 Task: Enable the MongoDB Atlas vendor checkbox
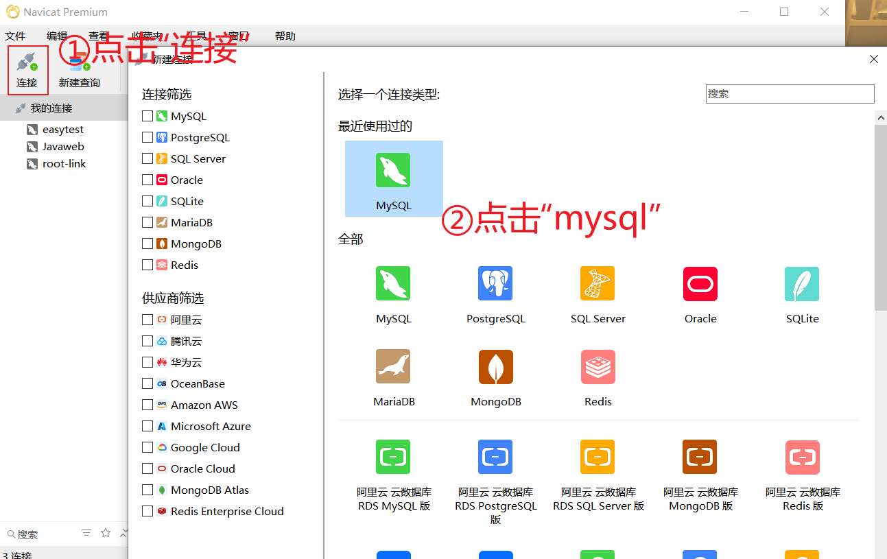tap(147, 490)
